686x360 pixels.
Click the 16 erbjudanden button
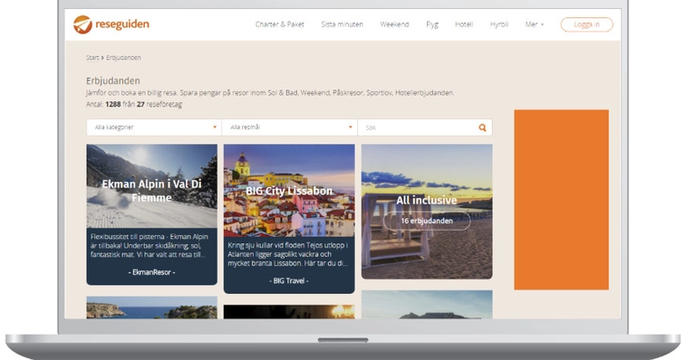click(427, 221)
